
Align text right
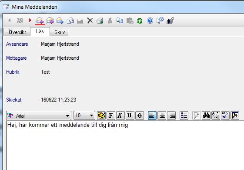pyautogui.click(x=171, y=116)
